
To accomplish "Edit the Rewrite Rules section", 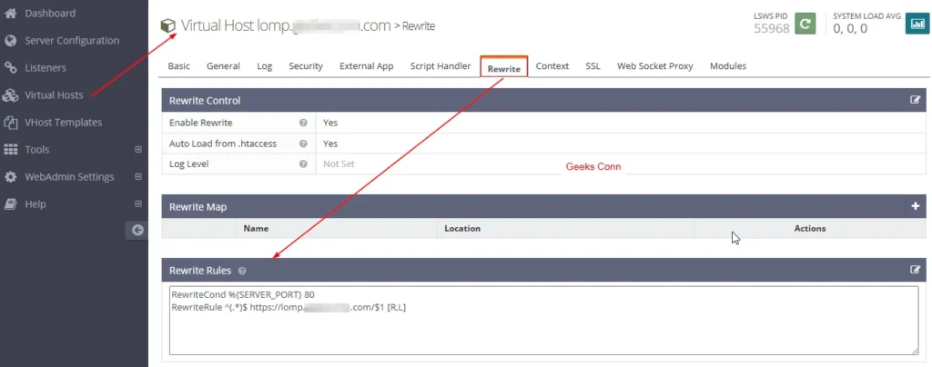I will pyautogui.click(x=916, y=269).
